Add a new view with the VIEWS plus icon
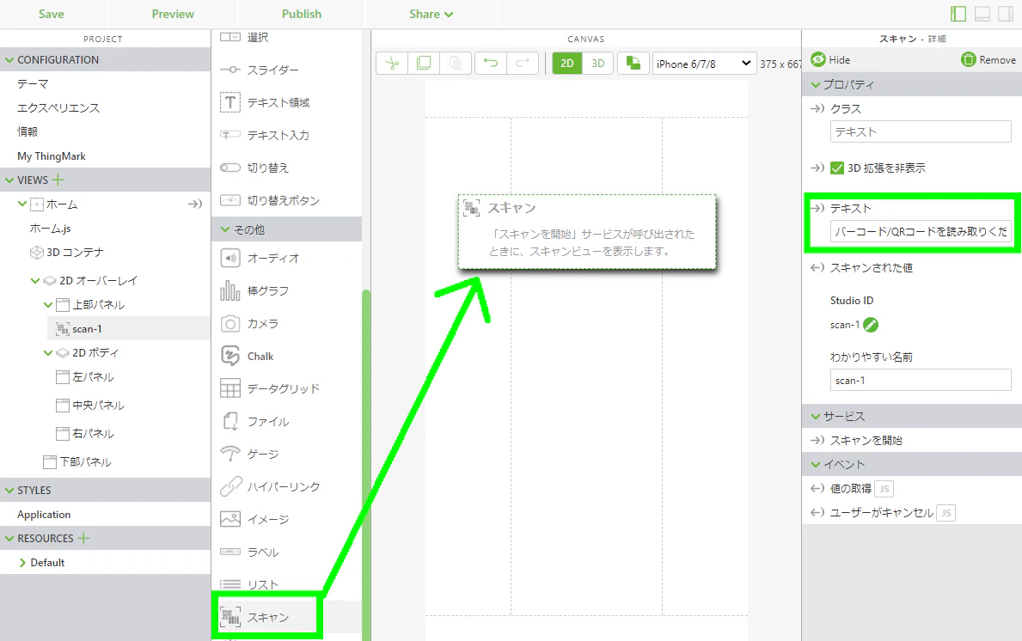The height and width of the screenshot is (641, 1022). coord(58,180)
